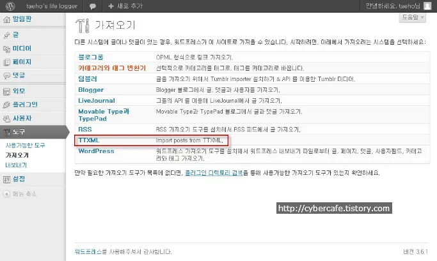Open the 내보내기 submenu item

(x=16, y=165)
